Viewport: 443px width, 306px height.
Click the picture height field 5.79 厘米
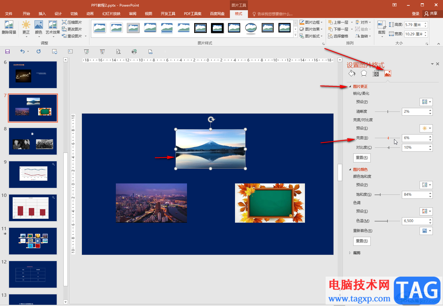[x=414, y=25]
